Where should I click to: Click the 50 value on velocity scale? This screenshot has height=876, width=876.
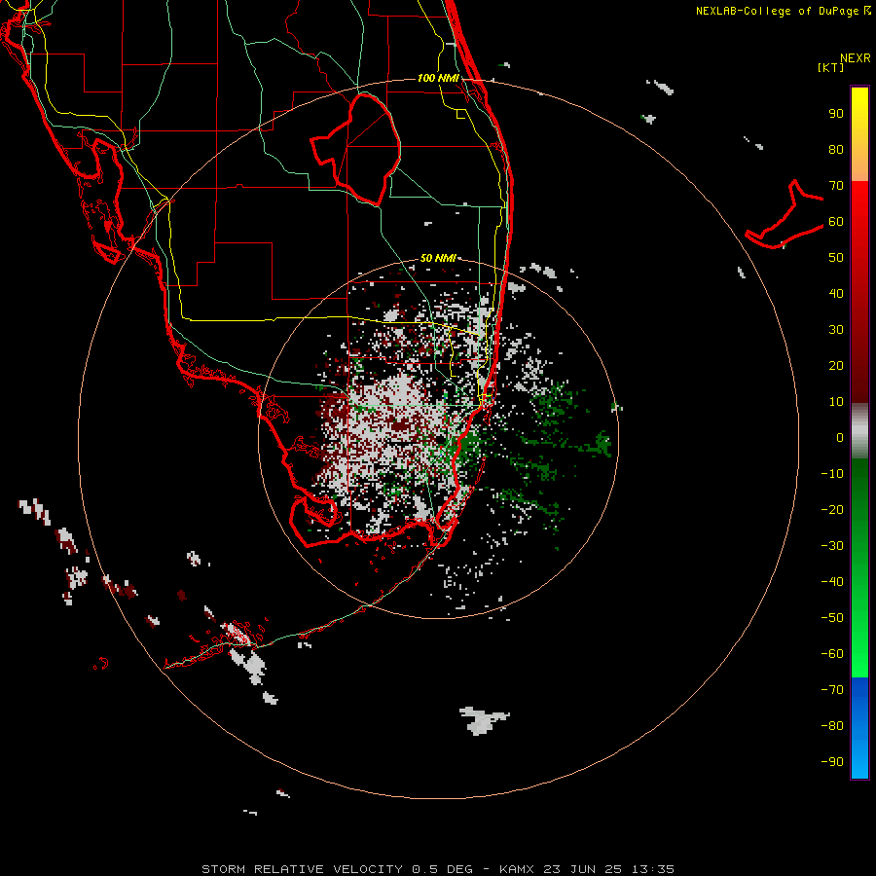836,258
